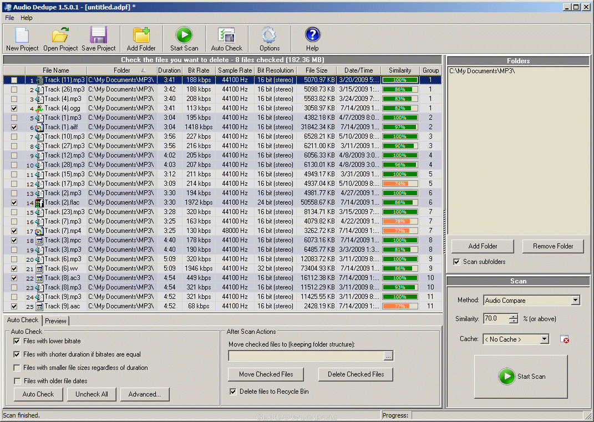Toggle Files with shorter duration if bitrates equal

tap(17, 354)
